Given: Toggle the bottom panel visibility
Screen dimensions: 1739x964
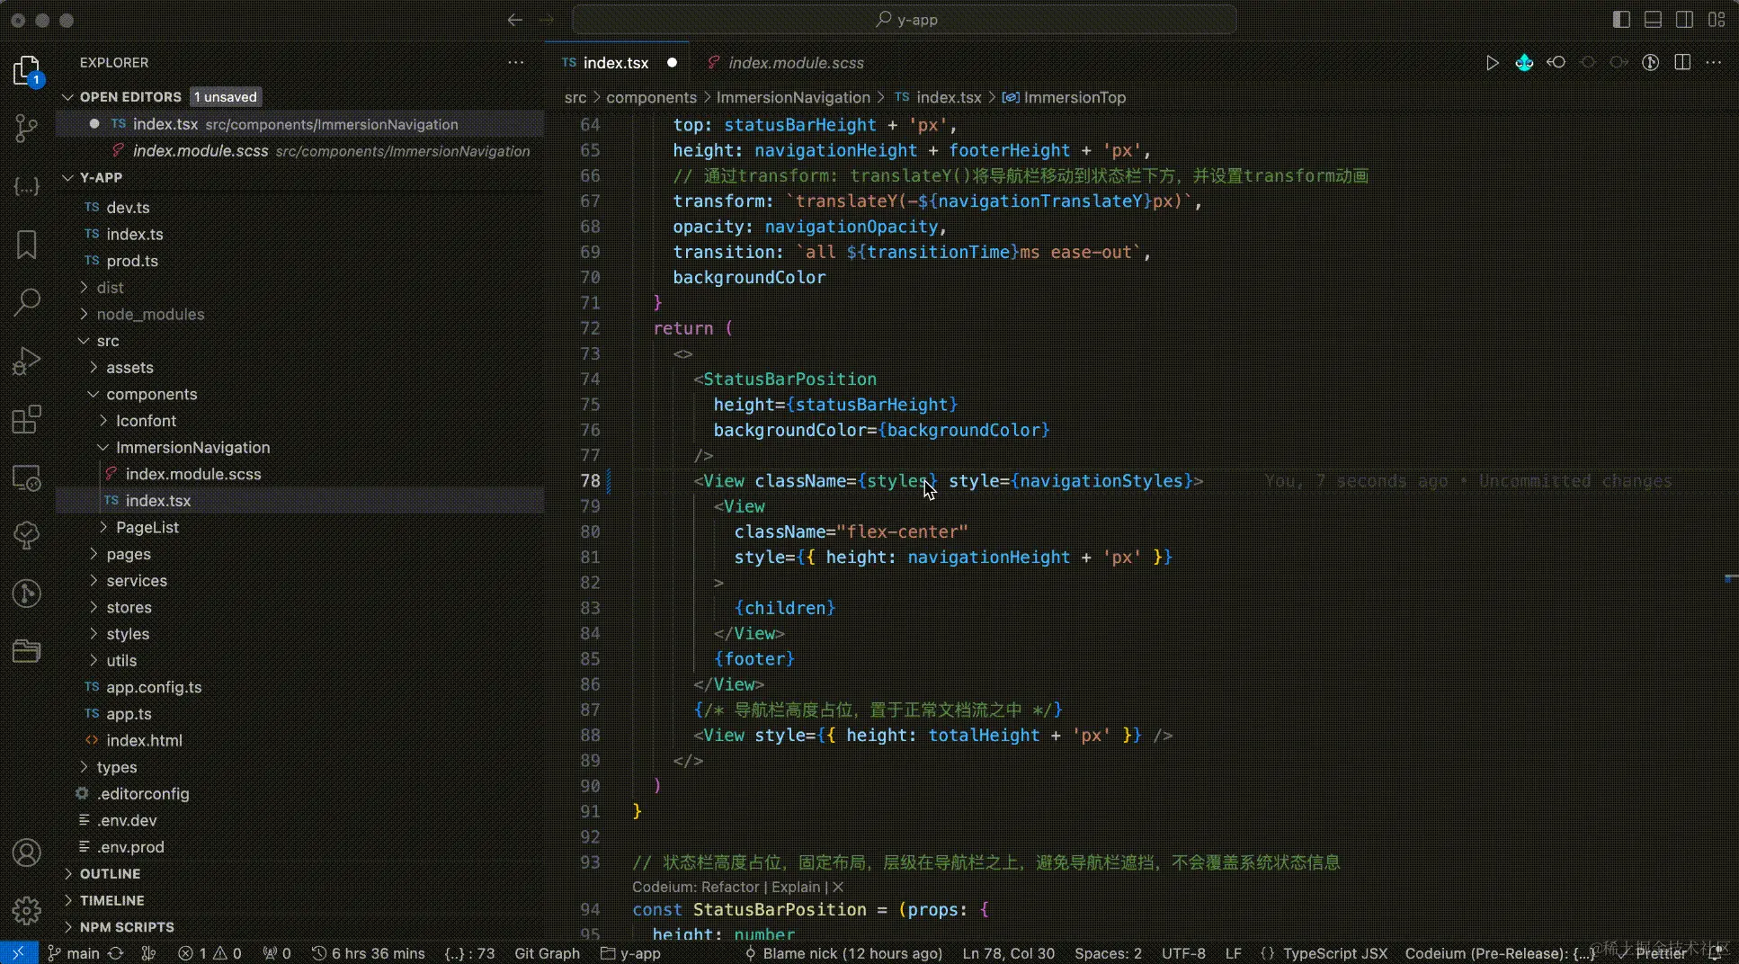Looking at the screenshot, I should [x=1653, y=20].
